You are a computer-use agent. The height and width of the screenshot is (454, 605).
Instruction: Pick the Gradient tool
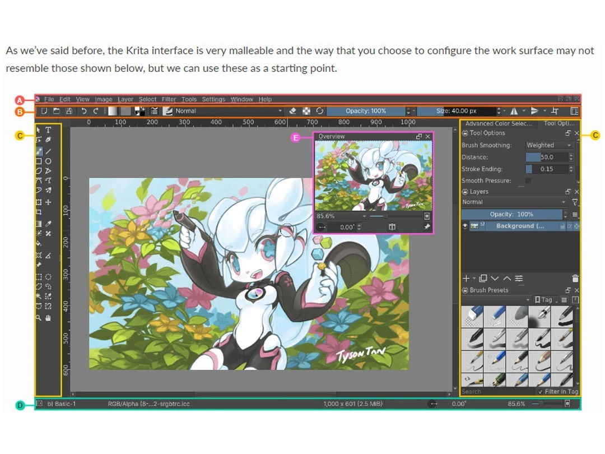pyautogui.click(x=38, y=223)
